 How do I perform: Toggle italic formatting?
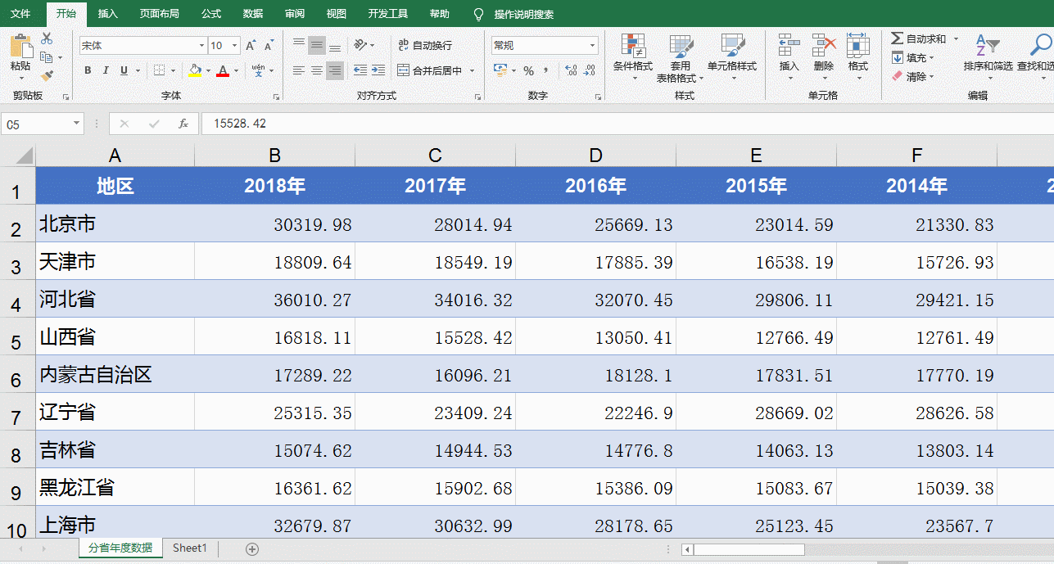click(x=106, y=70)
